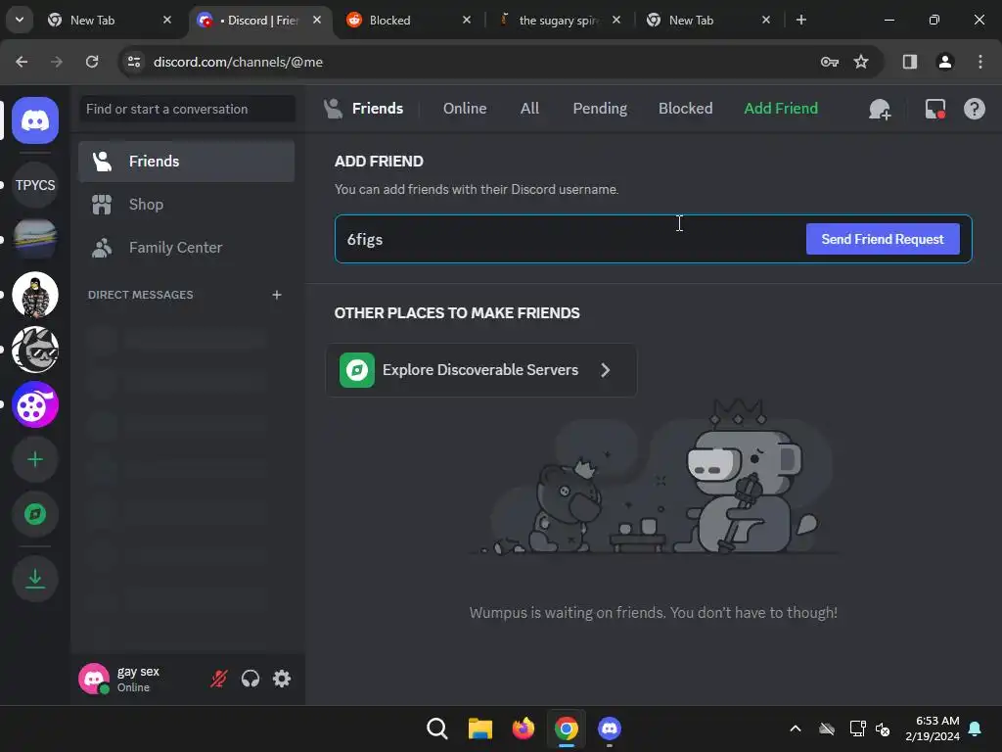This screenshot has height=752, width=1002.
Task: Switch to the Blocked Reddit browser tab
Action: (x=409, y=20)
